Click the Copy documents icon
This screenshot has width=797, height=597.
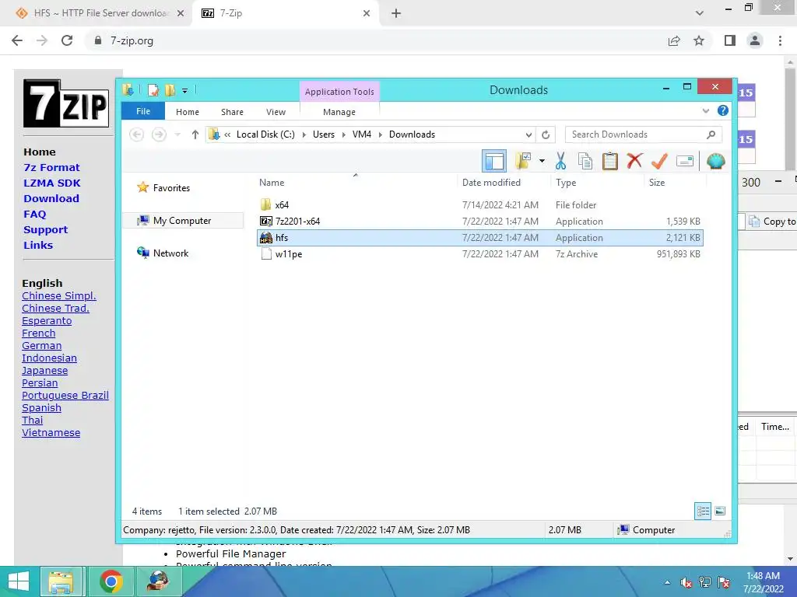point(585,162)
